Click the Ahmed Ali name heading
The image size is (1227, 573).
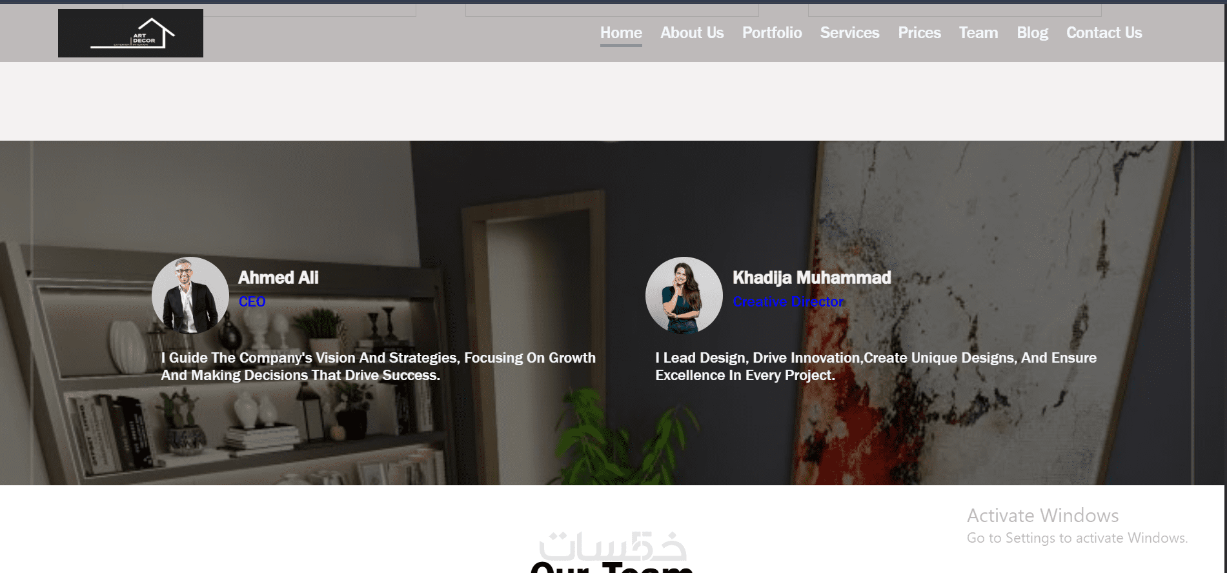[278, 277]
